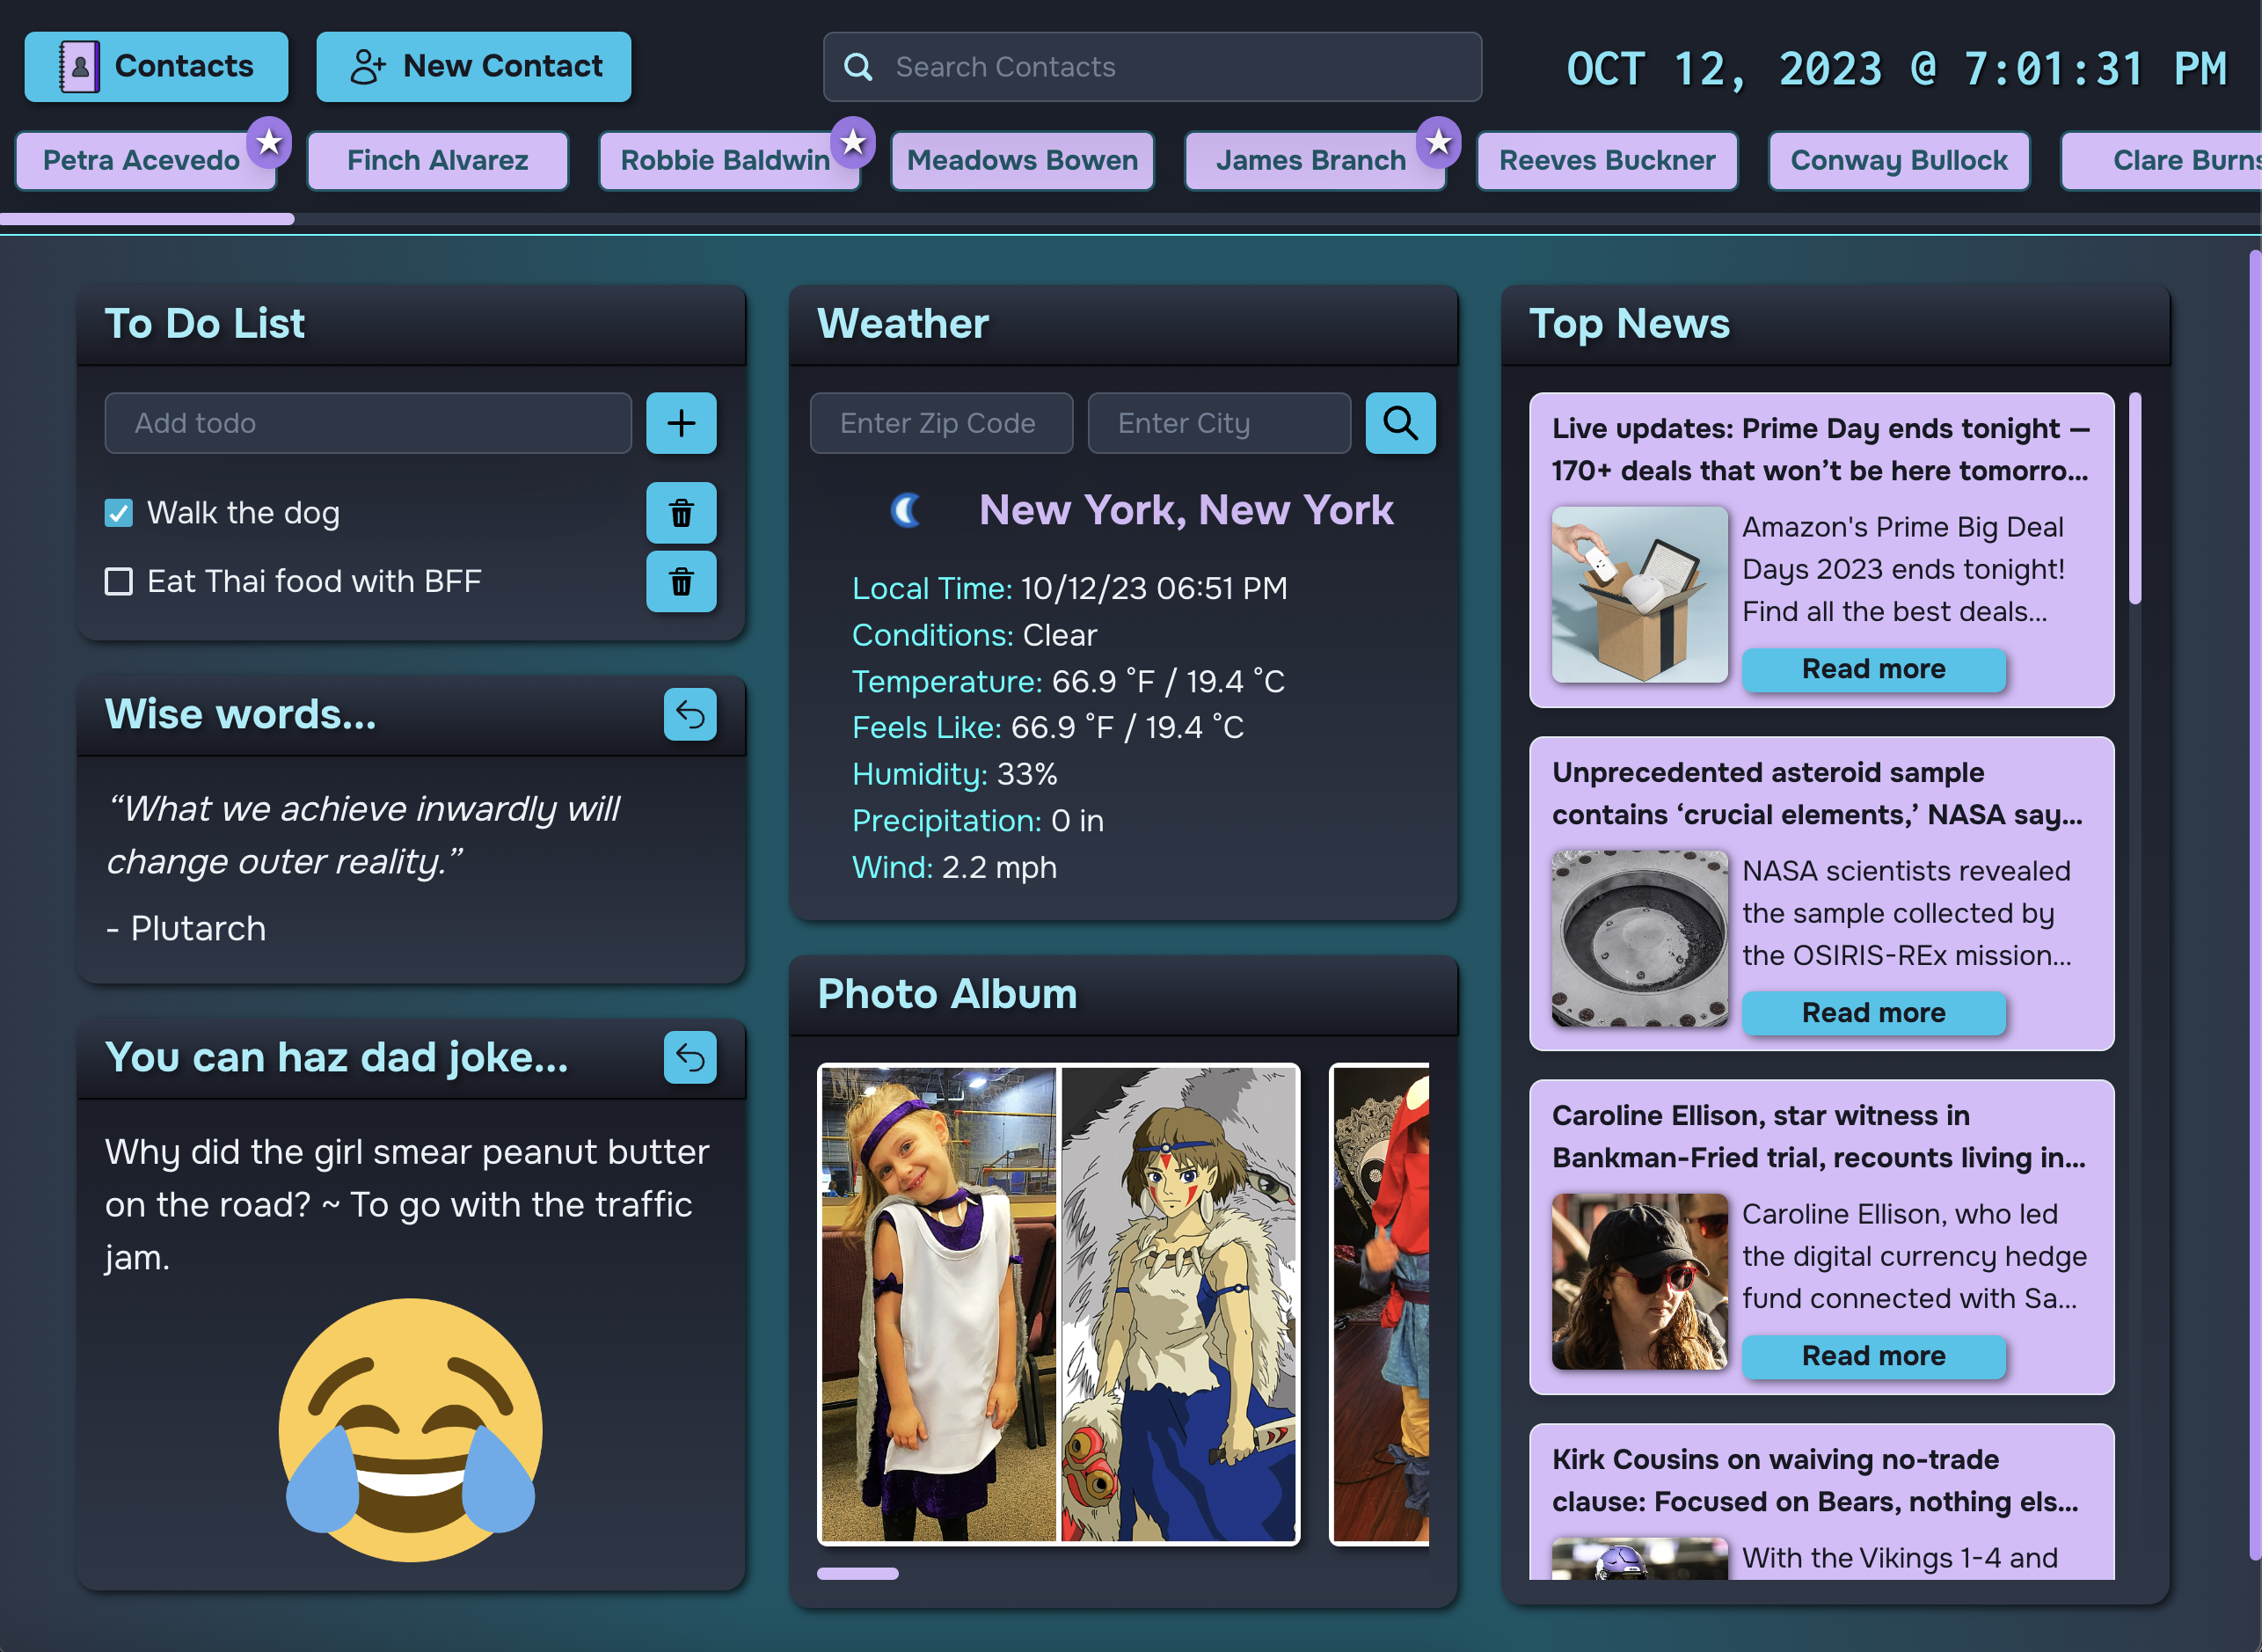Check the Eat Thai food with BFF checkbox
2262x1652 pixels.
[119, 581]
